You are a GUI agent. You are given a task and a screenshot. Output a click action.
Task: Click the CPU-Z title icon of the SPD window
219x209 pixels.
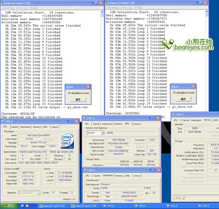(84, 118)
